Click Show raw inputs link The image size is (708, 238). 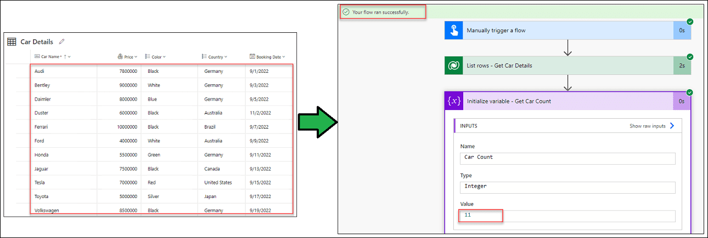pos(647,126)
